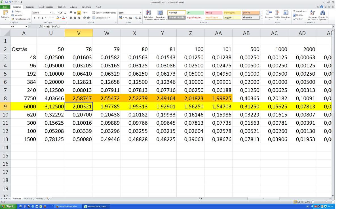Toggle center horizontal alignment
The height and width of the screenshot is (209, 363).
click(75, 18)
